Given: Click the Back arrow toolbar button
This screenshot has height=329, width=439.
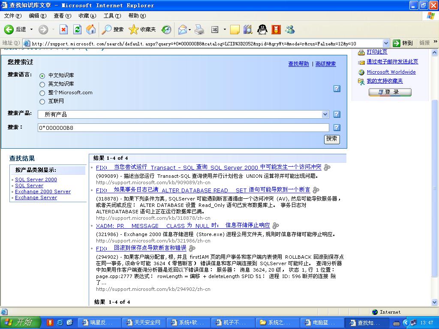Looking at the screenshot, I should click(x=9, y=30).
